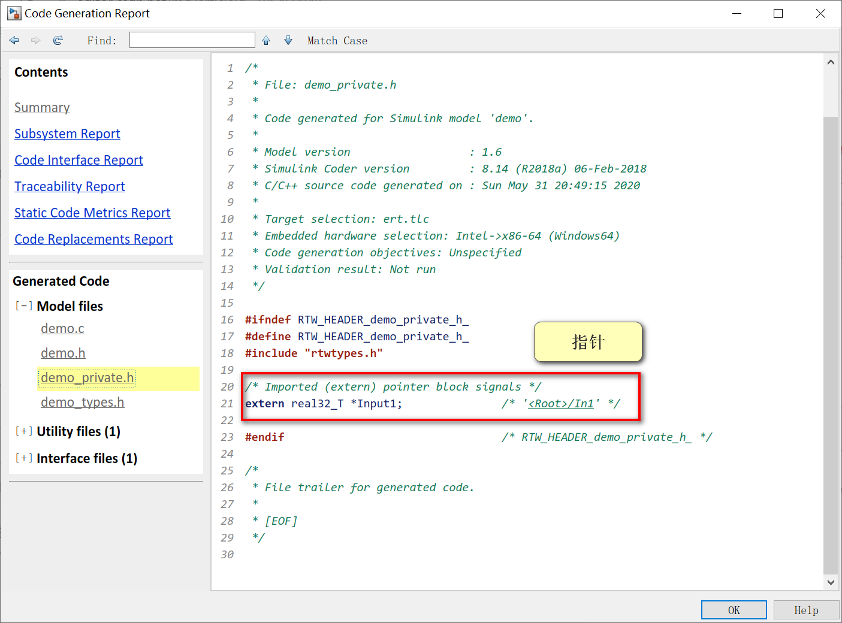Click inside the Find text field
Screen dimensions: 842x623
pyautogui.click(x=192, y=40)
